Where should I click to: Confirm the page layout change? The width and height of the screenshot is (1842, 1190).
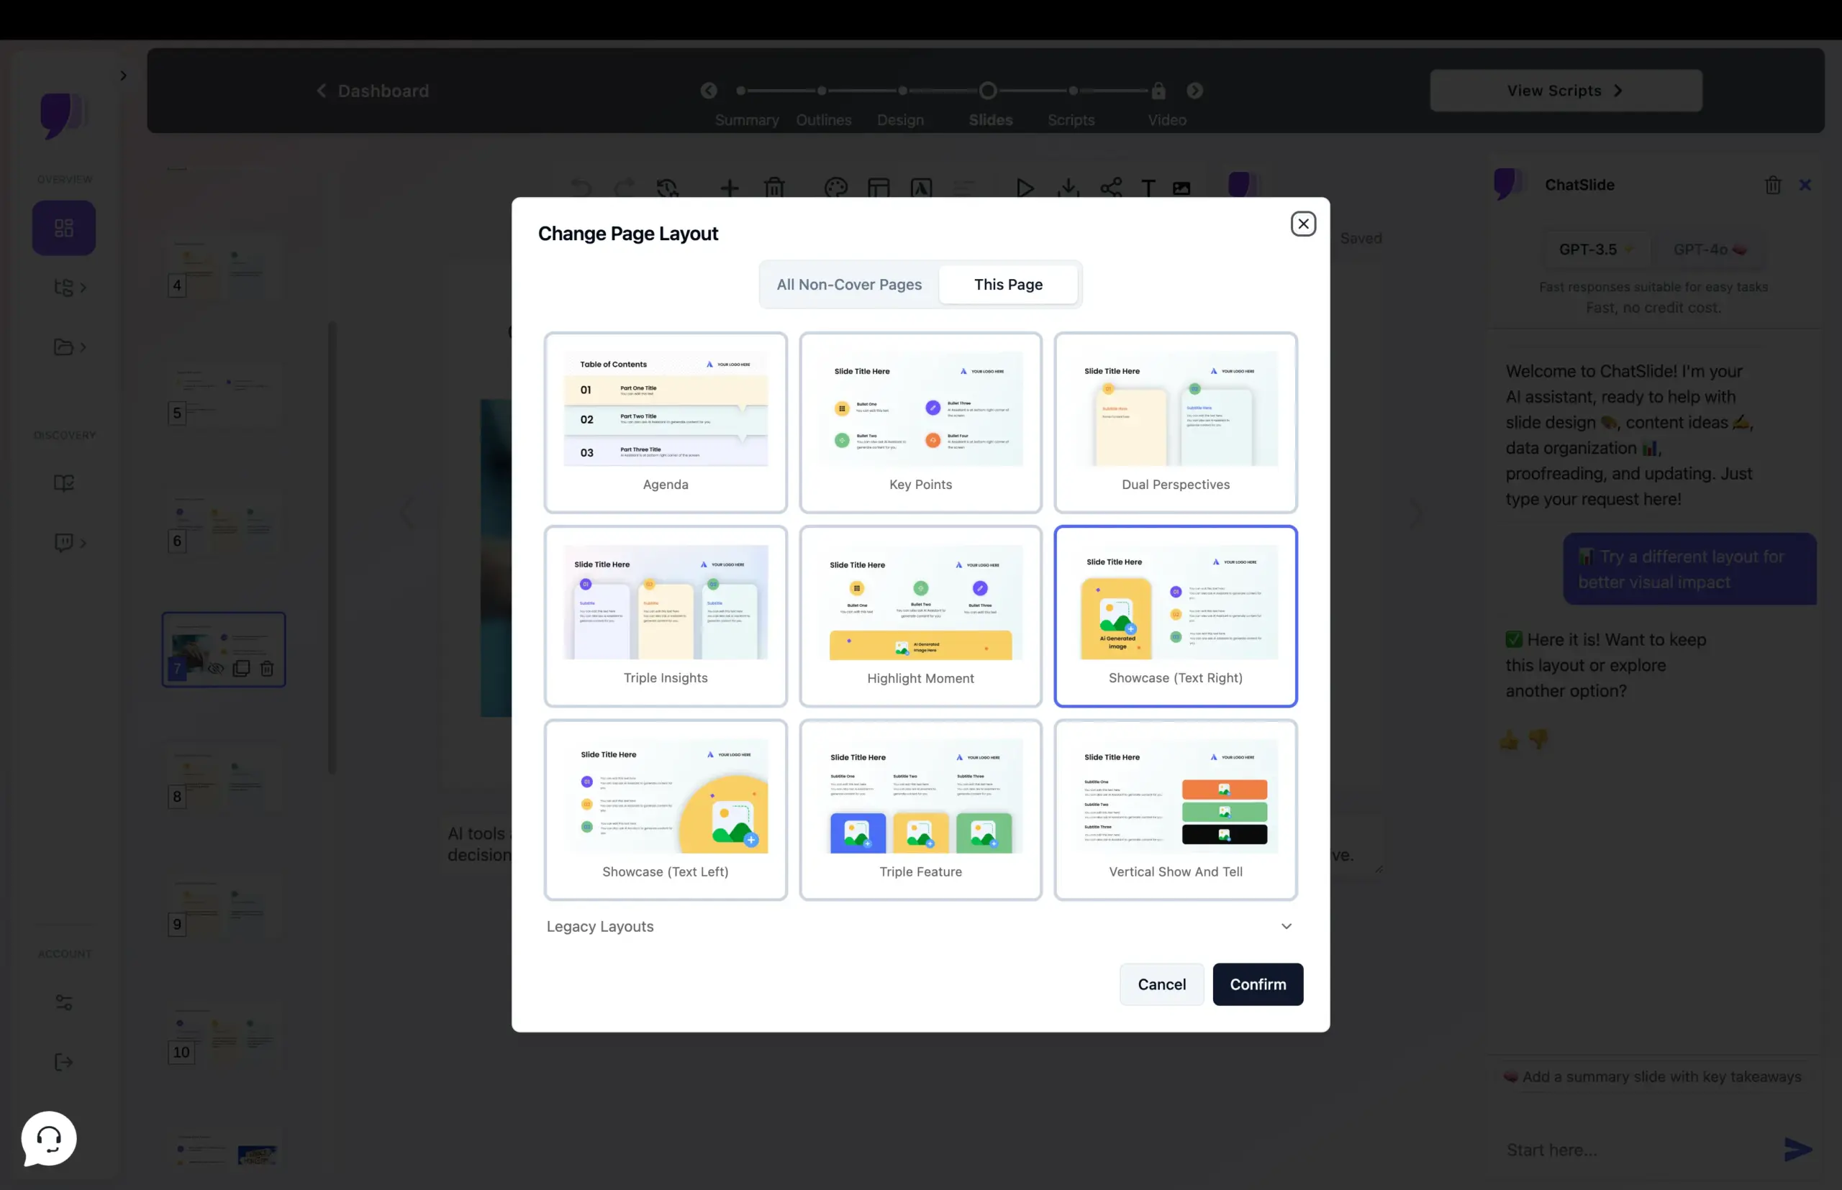click(x=1258, y=984)
